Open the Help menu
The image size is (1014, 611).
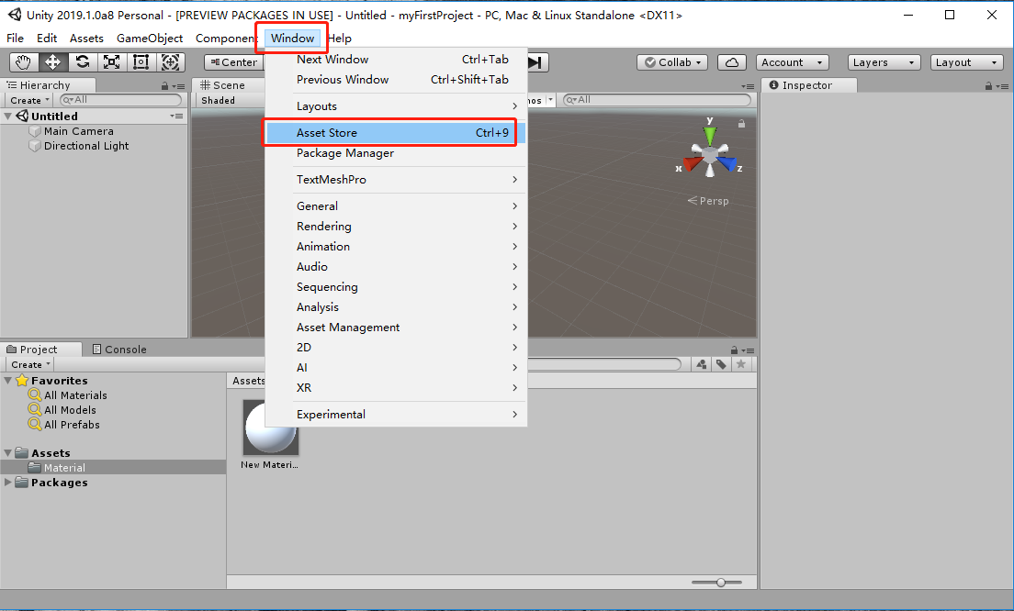point(340,39)
